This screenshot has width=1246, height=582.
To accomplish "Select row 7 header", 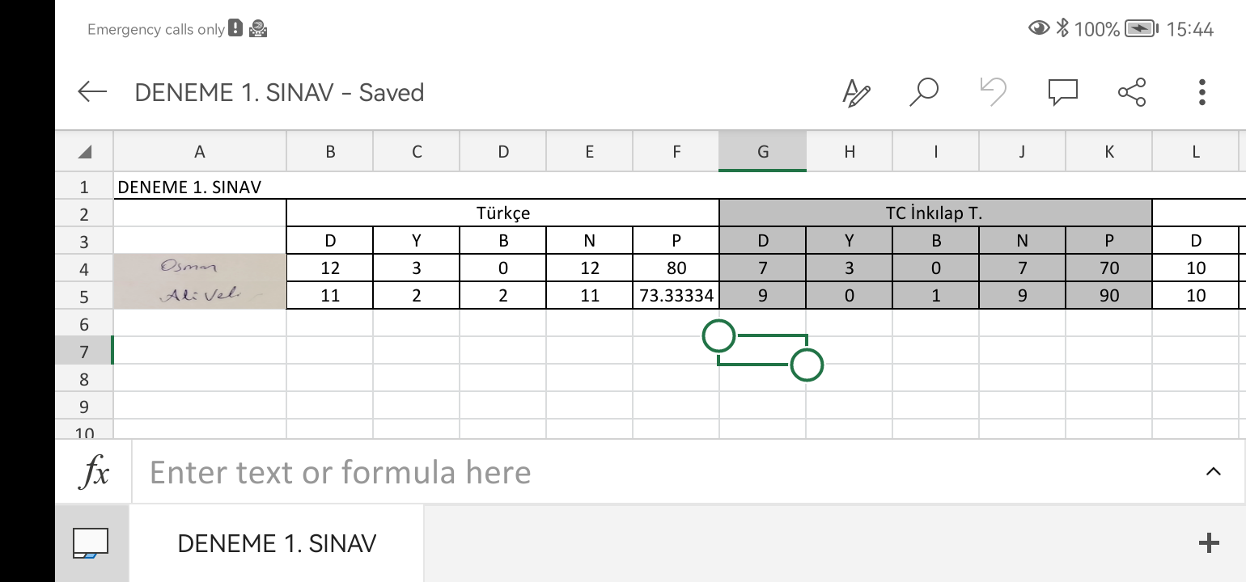I will point(84,352).
